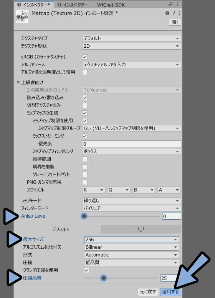Open the swizzle G channel dropdown
The height and width of the screenshot is (298, 215).
click(x=119, y=190)
